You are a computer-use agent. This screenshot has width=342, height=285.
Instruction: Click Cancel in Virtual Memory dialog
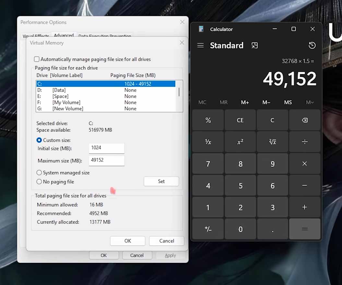click(x=167, y=241)
